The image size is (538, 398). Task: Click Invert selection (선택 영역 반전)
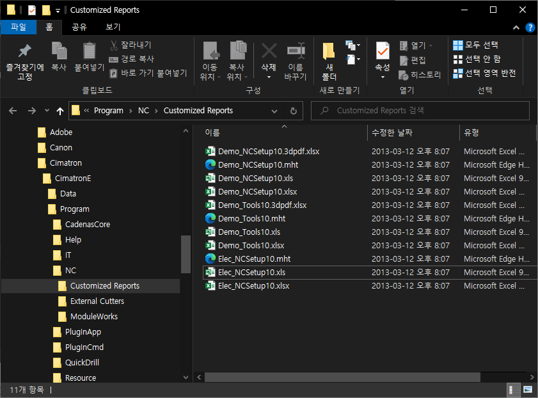pyautogui.click(x=484, y=73)
